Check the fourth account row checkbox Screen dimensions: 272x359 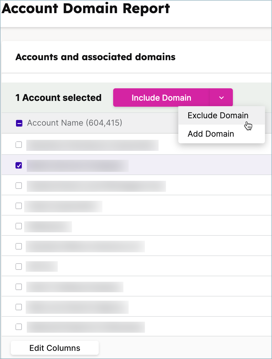[19, 206]
